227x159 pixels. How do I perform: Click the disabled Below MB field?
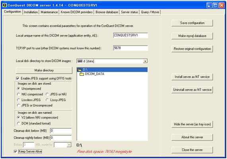click(29, 145)
